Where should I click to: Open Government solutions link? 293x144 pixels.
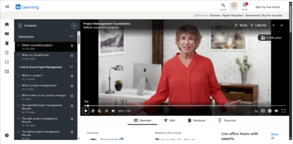253,15
